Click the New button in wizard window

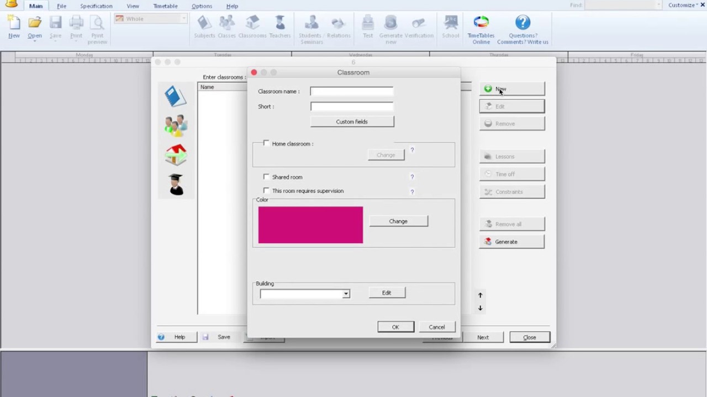coord(511,89)
